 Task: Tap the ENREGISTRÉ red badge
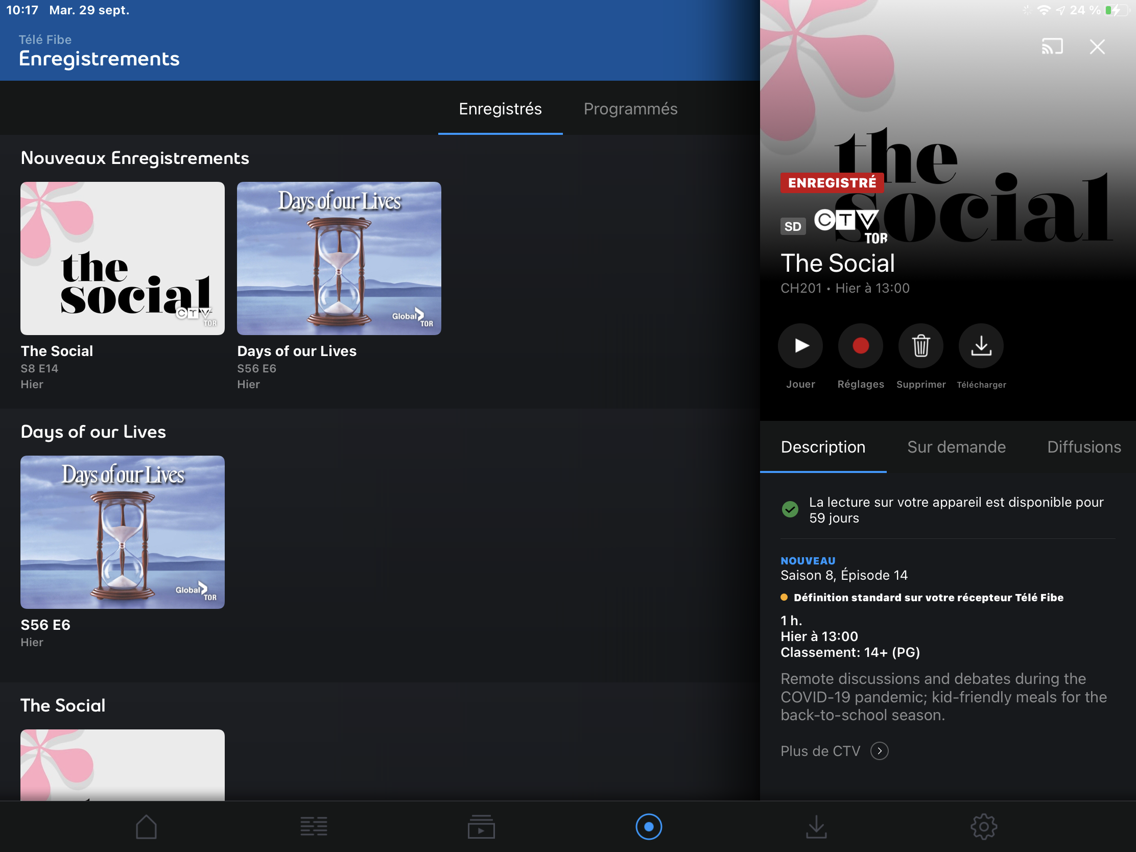click(x=832, y=183)
